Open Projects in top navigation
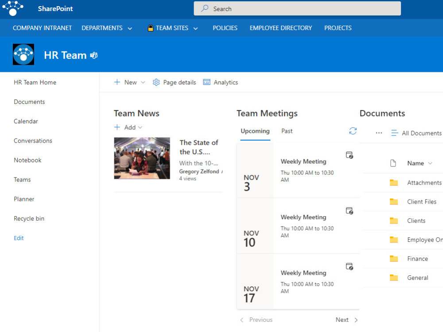This screenshot has height=332, width=443. [x=338, y=28]
